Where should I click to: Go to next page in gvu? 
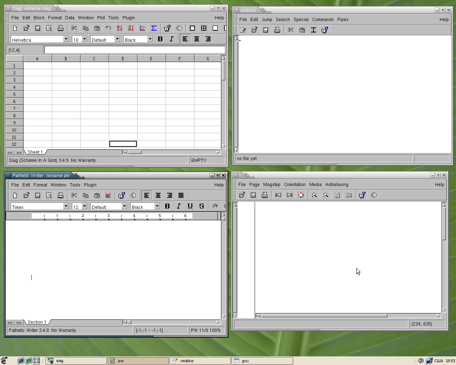coord(290,195)
